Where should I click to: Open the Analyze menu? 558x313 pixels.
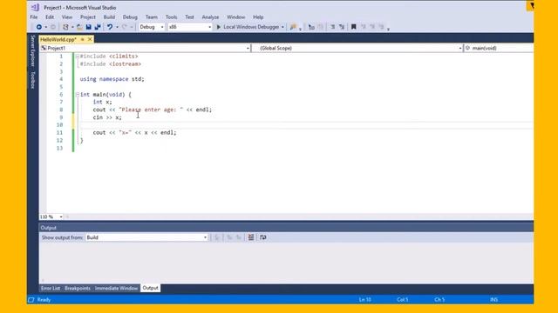point(210,17)
